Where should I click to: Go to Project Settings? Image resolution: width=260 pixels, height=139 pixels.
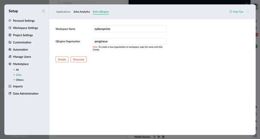click(23, 35)
